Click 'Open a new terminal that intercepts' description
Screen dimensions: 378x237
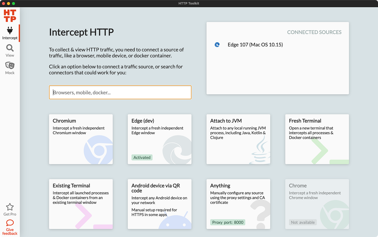(x=311, y=133)
